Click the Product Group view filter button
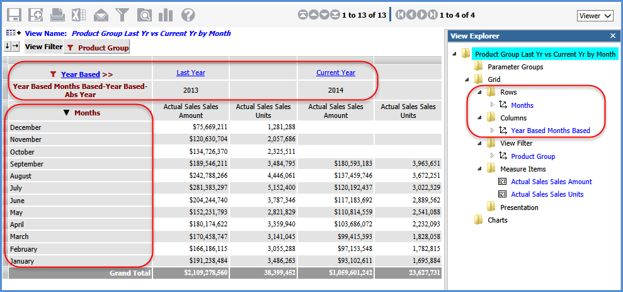This screenshot has height=292, width=623. tap(97, 47)
